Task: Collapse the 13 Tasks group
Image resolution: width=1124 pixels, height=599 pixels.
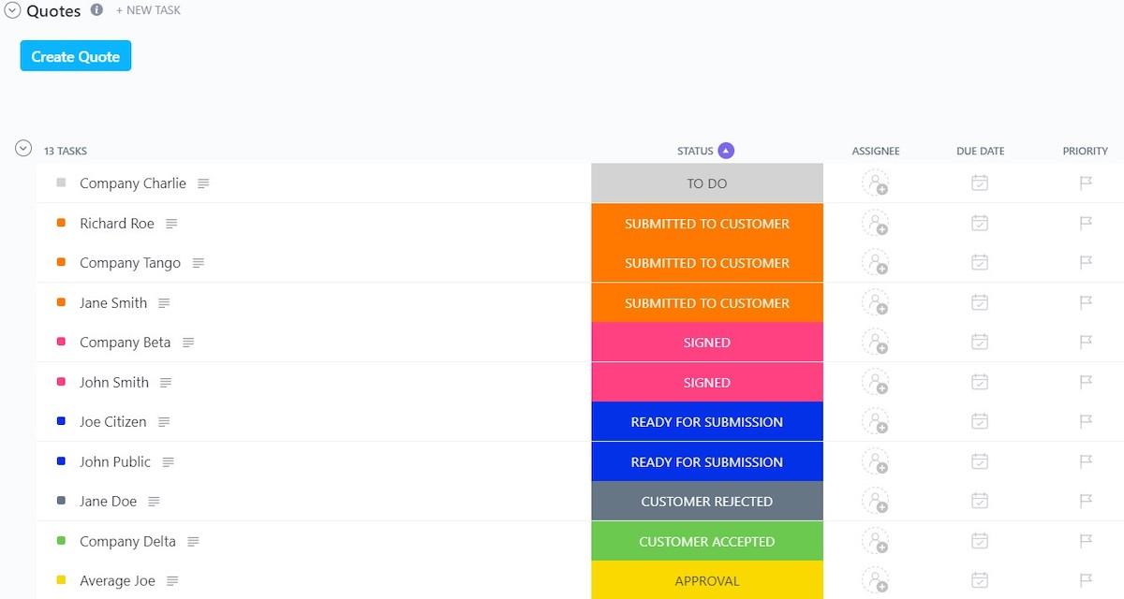Action: 23,149
